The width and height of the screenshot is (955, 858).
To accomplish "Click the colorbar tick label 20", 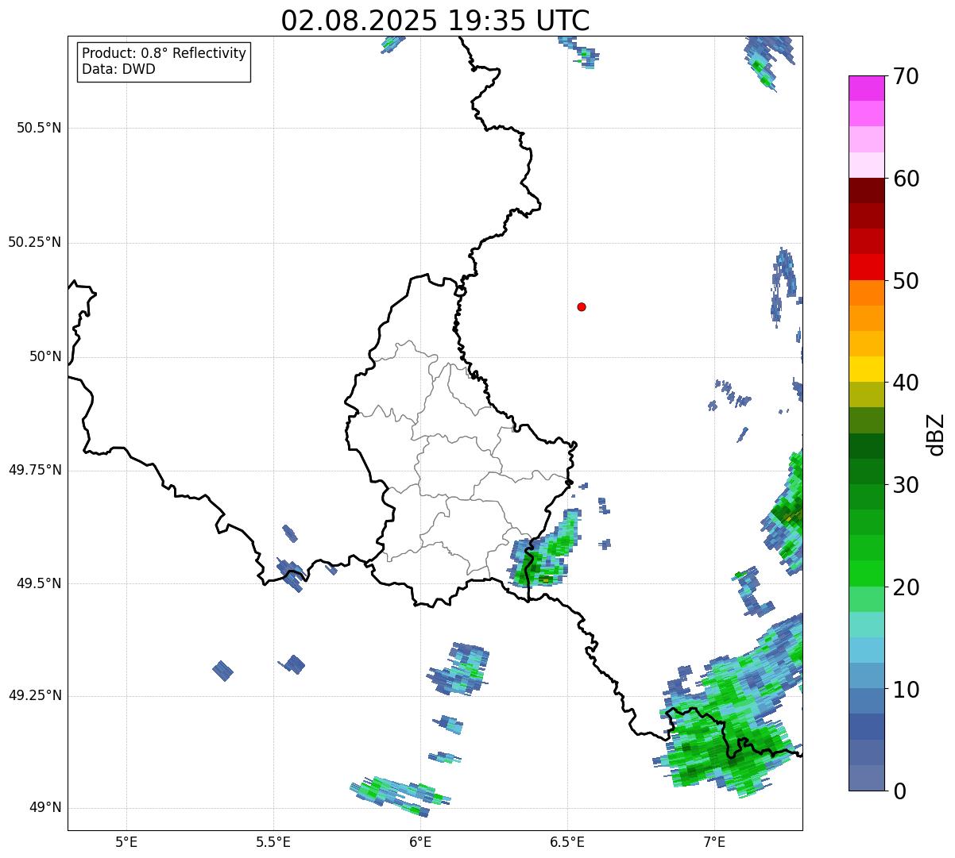I will 907,587.
